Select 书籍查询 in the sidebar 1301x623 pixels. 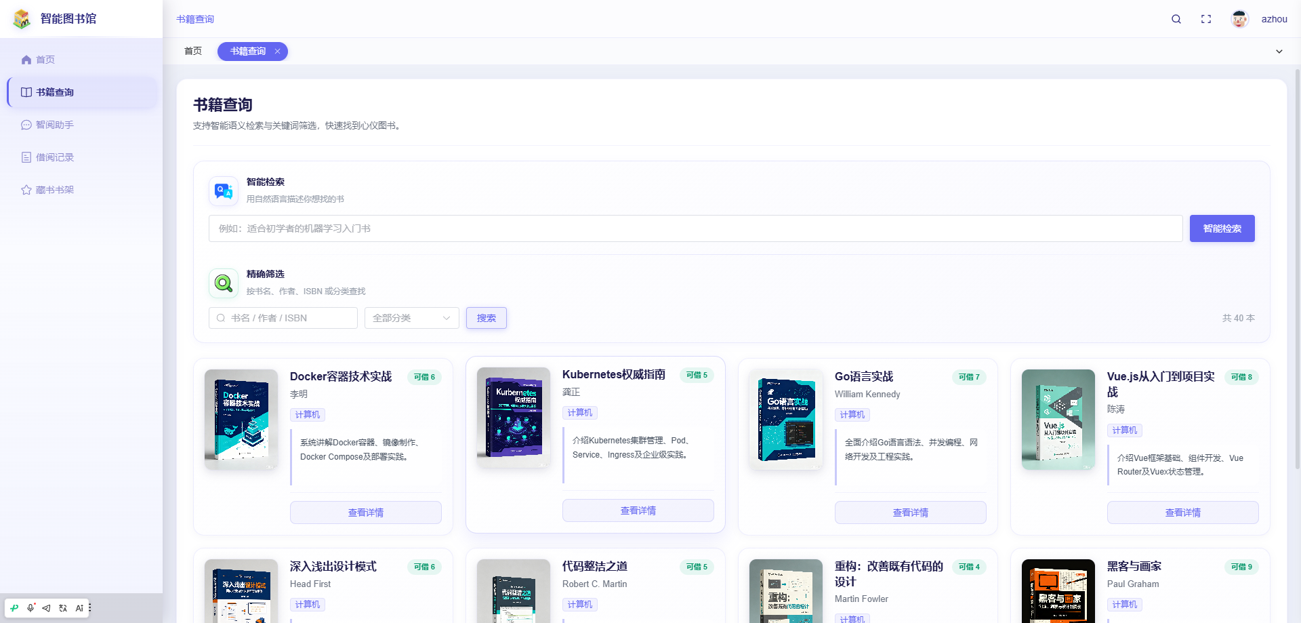point(81,92)
